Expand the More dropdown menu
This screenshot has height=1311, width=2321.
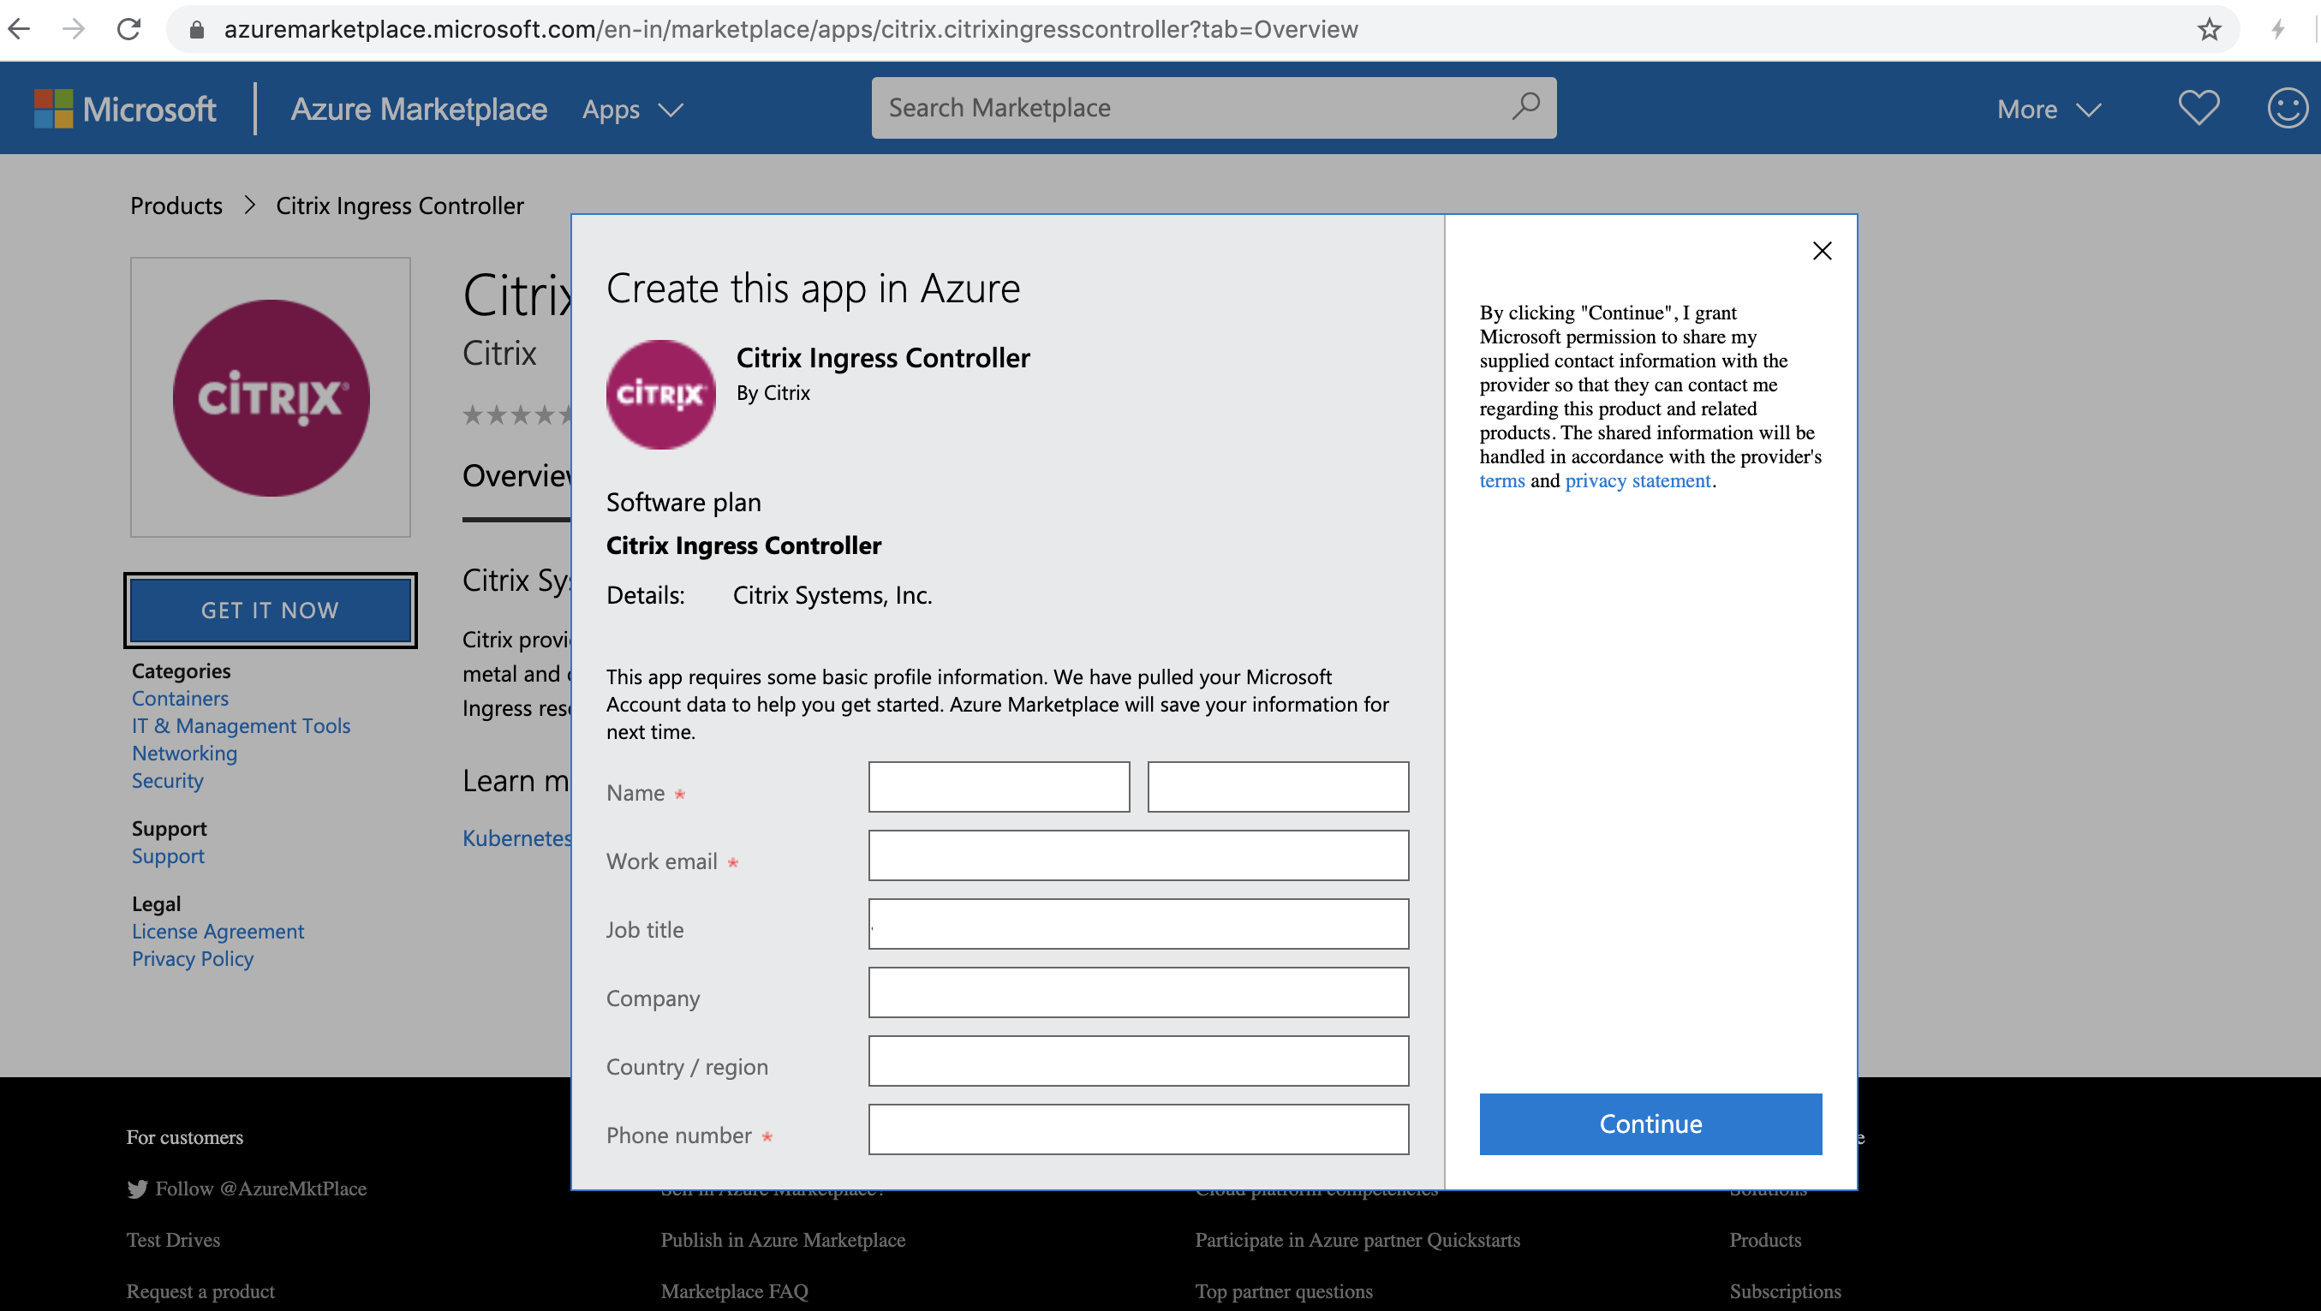2048,110
